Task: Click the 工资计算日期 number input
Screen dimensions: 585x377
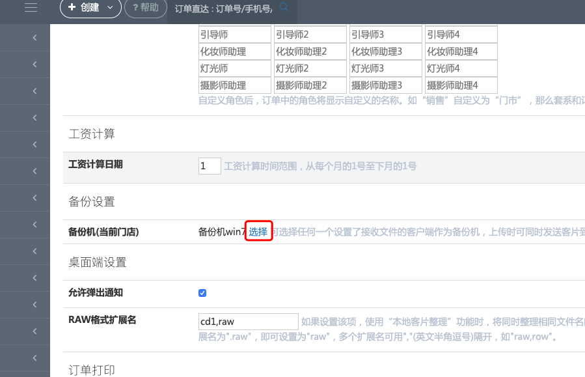Action: (210, 166)
